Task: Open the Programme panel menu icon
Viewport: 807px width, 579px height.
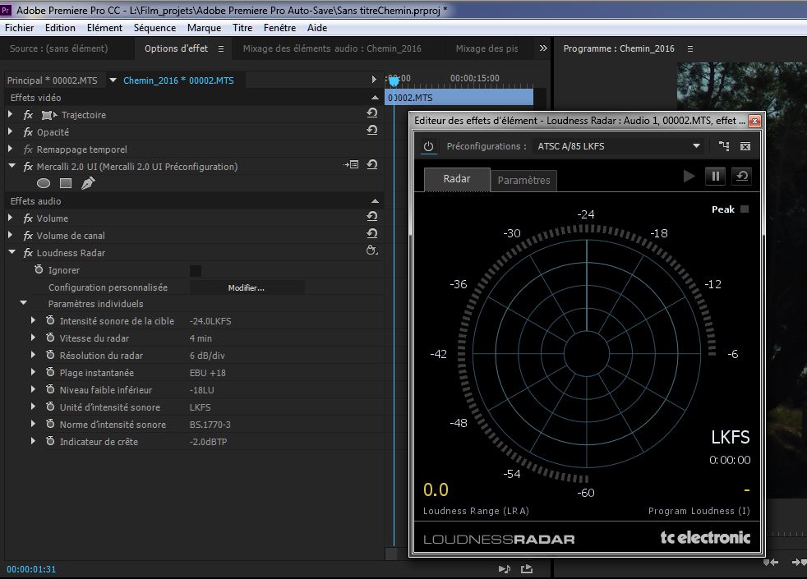Action: 690,48
